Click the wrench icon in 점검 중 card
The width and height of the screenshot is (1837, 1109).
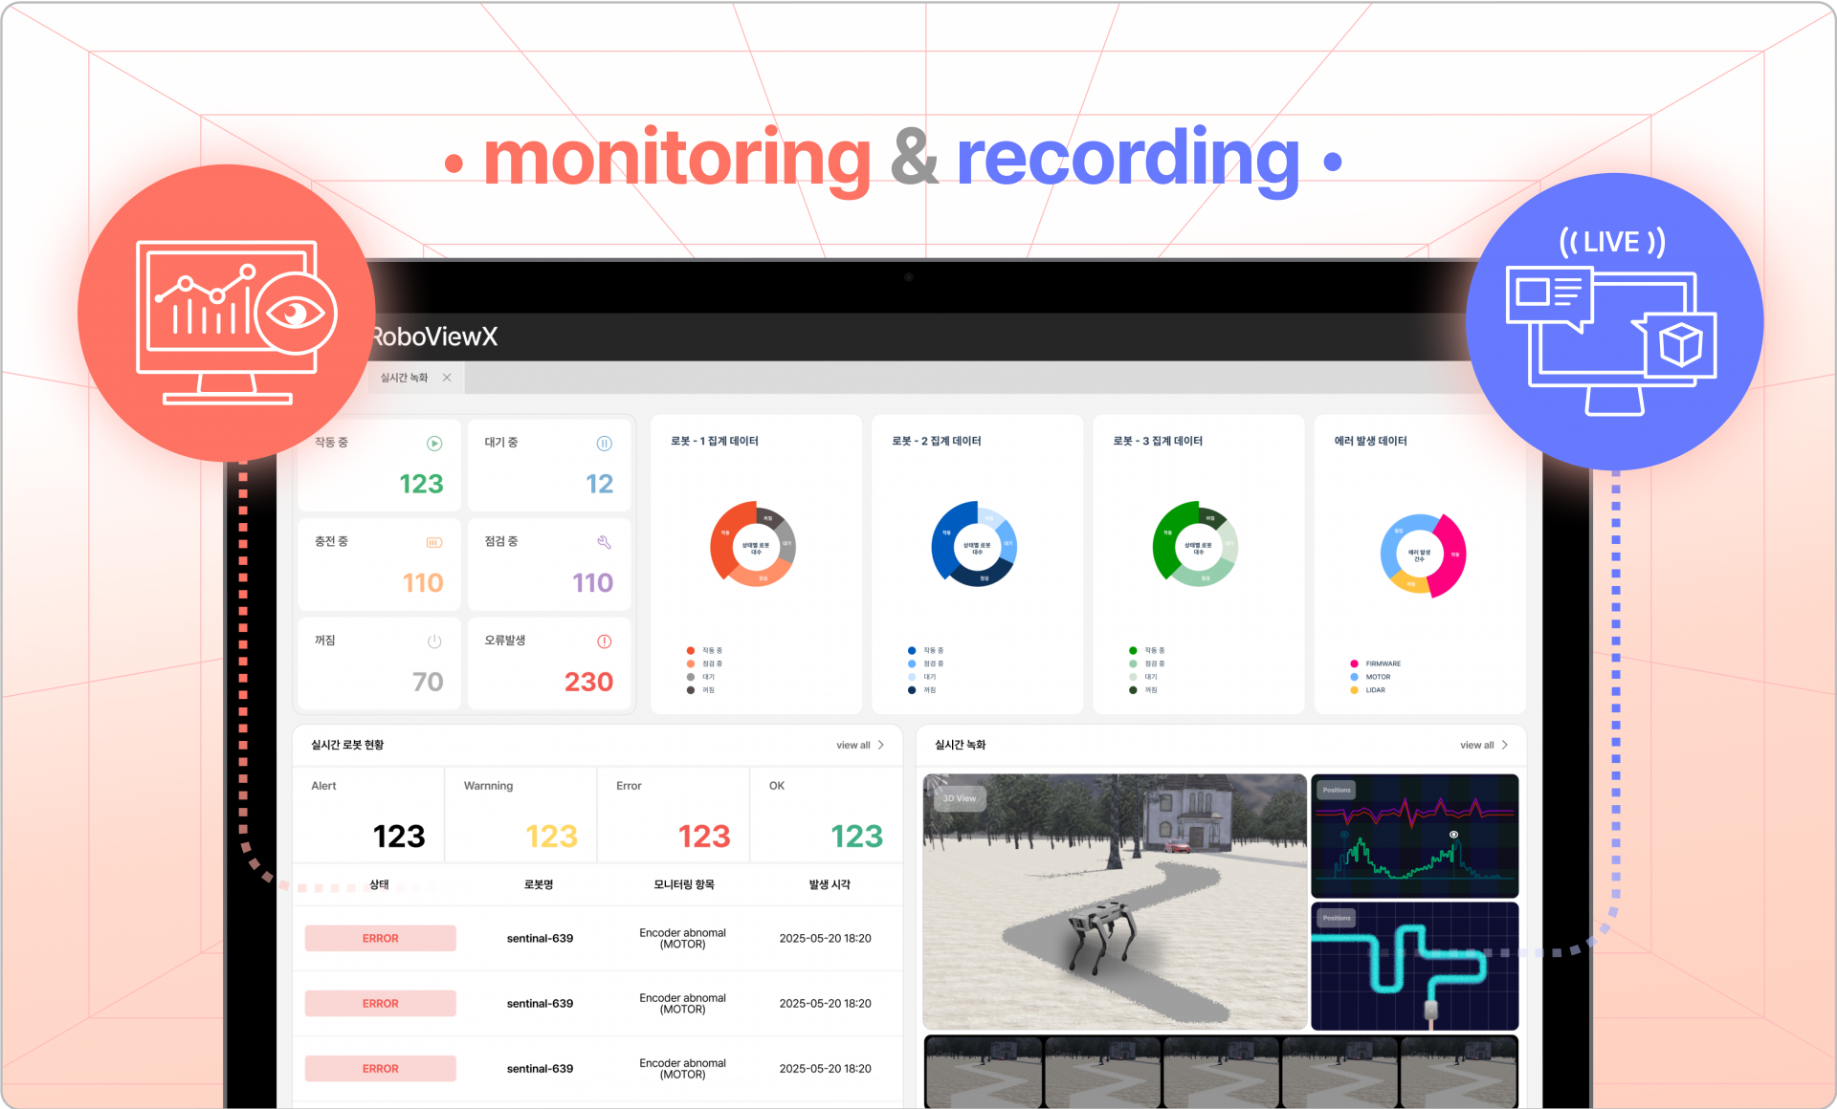[x=604, y=543]
